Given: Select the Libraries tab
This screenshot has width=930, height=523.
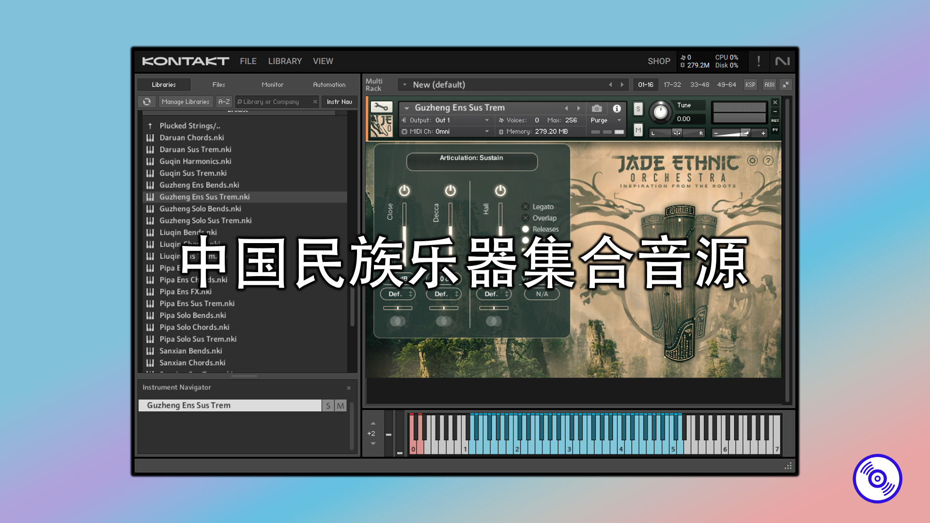Looking at the screenshot, I should [x=164, y=85].
